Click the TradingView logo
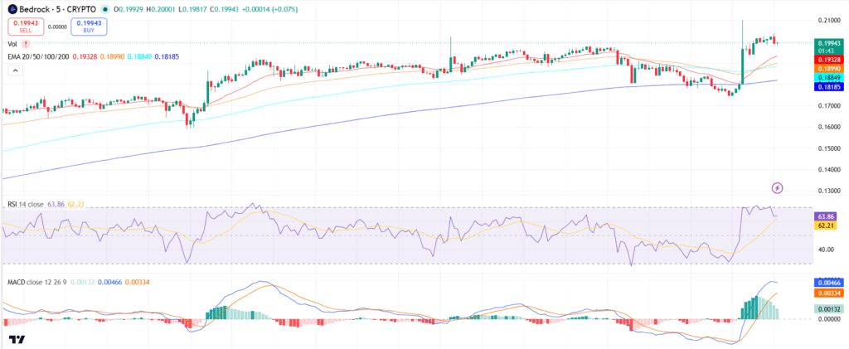849x349 pixels. tap(17, 340)
